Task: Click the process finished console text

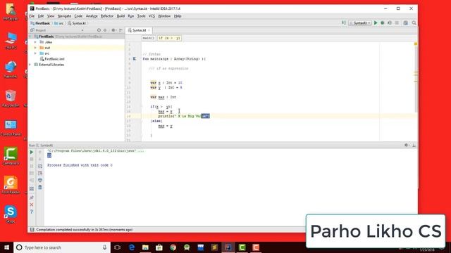Action: (80, 165)
